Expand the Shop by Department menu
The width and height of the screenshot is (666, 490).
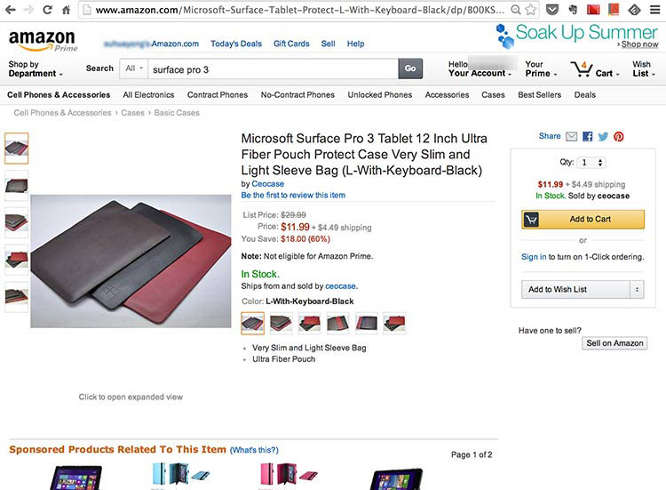36,69
